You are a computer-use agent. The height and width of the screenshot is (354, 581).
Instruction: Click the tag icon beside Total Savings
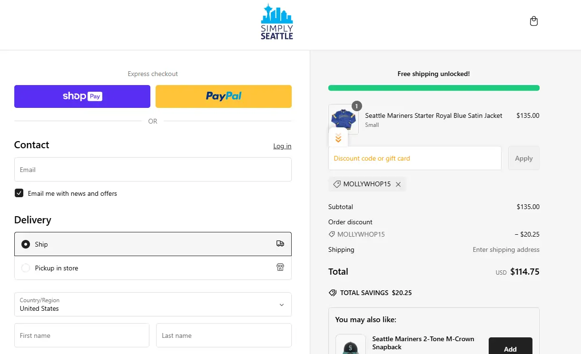tap(333, 293)
